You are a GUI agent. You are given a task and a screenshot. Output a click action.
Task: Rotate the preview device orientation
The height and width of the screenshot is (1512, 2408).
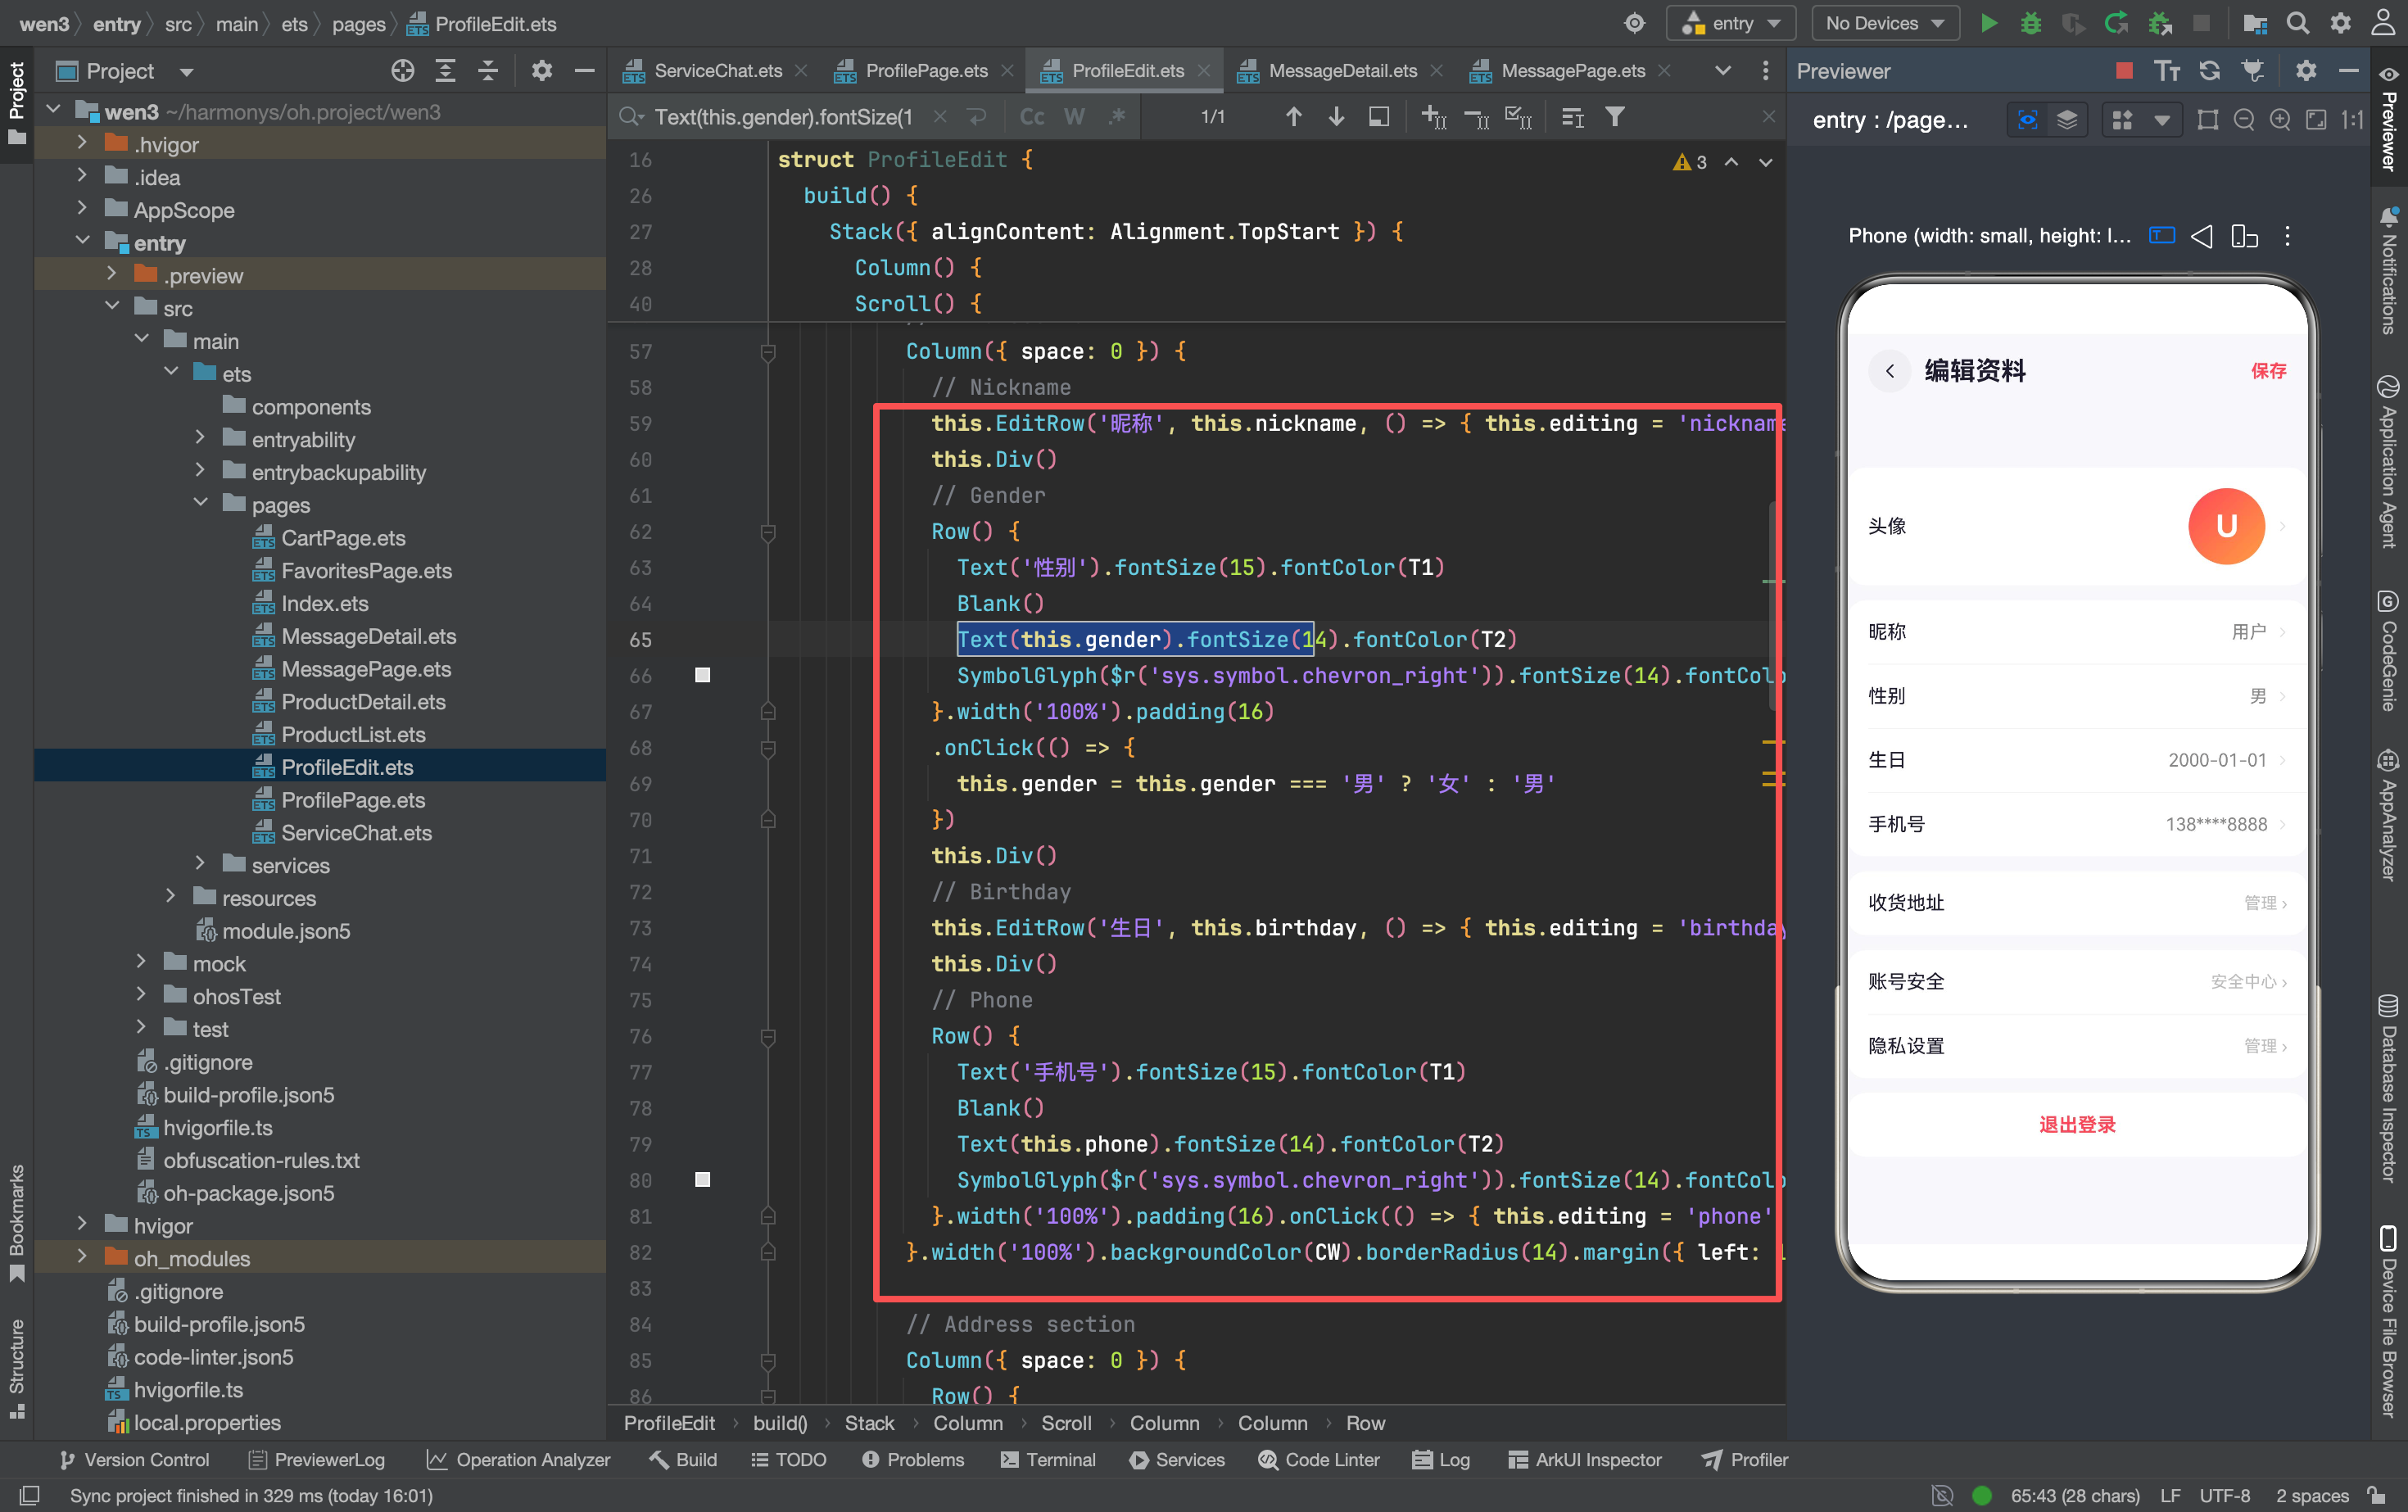click(x=2244, y=236)
